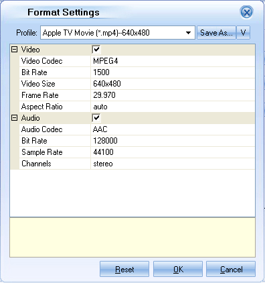This screenshot has width=265, height=283.
Task: Collapse the Video section
Action: [14, 50]
